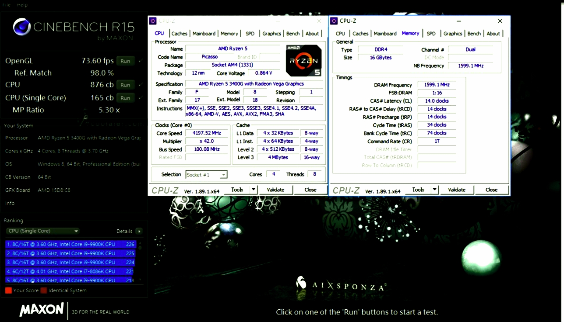Toggle the CPU (Single Core) test checkmark
Viewport: 564px width, 325px height.
140,97
